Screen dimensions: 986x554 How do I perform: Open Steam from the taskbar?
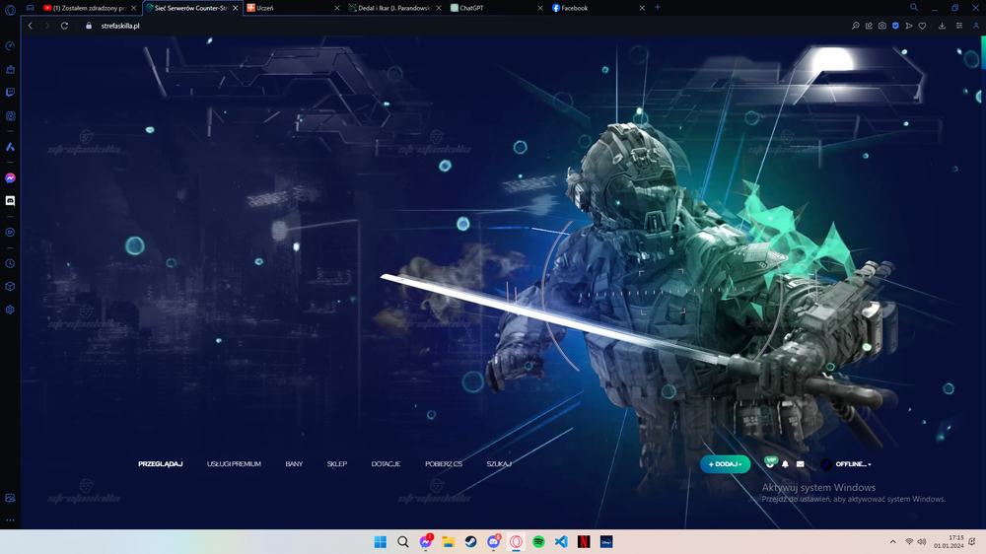pyautogui.click(x=471, y=542)
